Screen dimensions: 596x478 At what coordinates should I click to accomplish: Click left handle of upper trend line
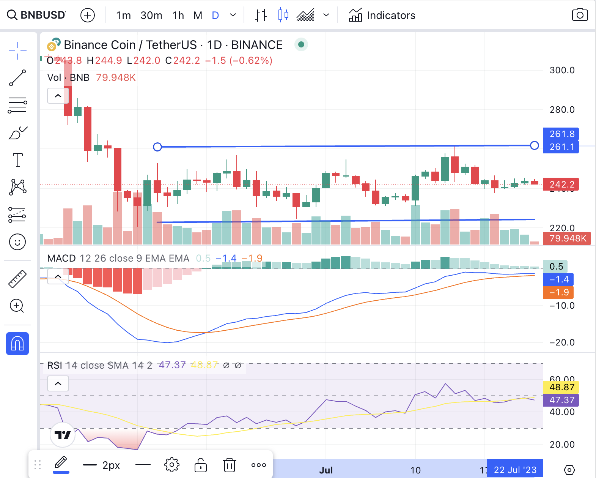click(x=157, y=147)
